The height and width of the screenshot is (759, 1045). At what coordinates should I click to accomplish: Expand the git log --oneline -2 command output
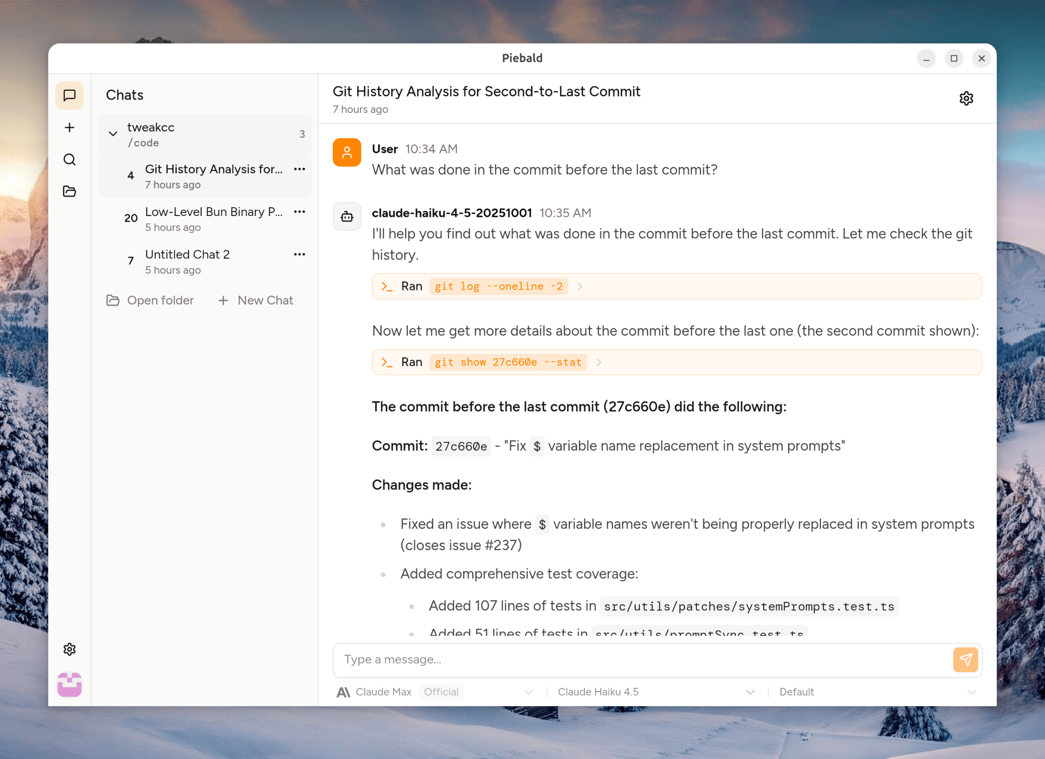pyautogui.click(x=580, y=287)
